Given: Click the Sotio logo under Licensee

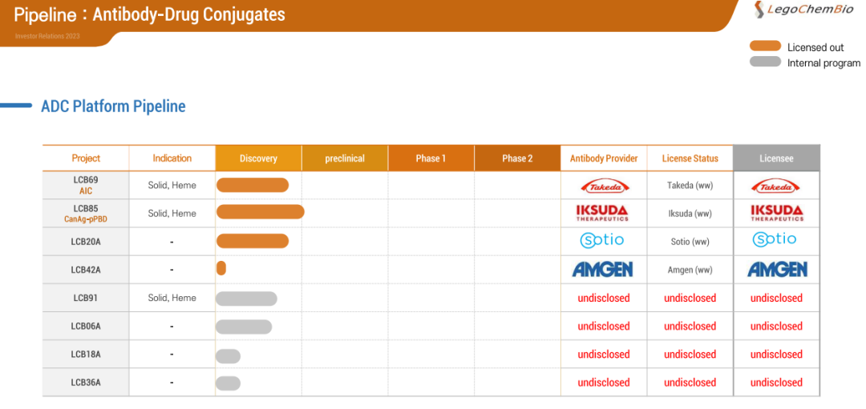Looking at the screenshot, I should 775,239.
